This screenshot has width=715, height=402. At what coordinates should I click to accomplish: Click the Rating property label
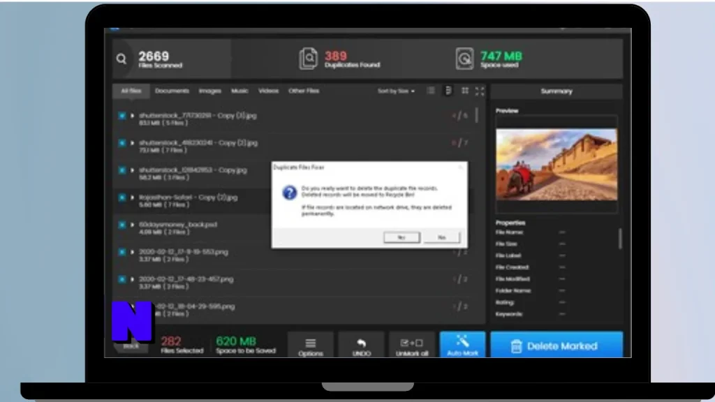(505, 302)
